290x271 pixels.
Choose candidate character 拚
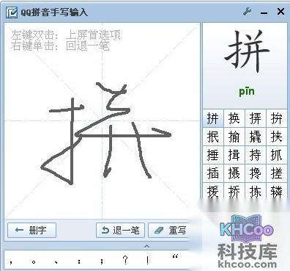pos(276,118)
